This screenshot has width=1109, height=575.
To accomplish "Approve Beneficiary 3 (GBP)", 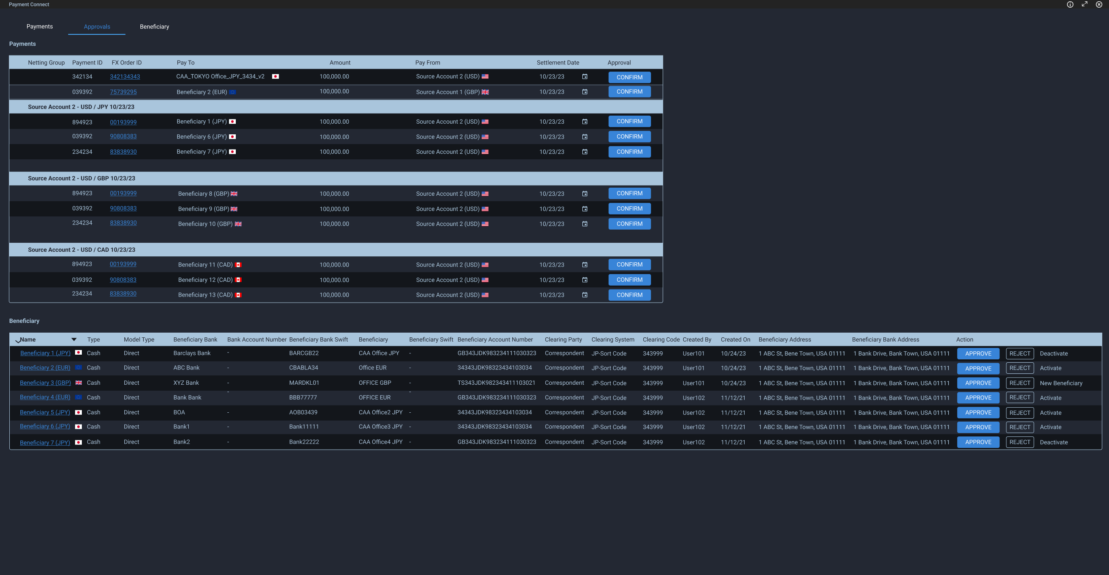I will click(978, 383).
